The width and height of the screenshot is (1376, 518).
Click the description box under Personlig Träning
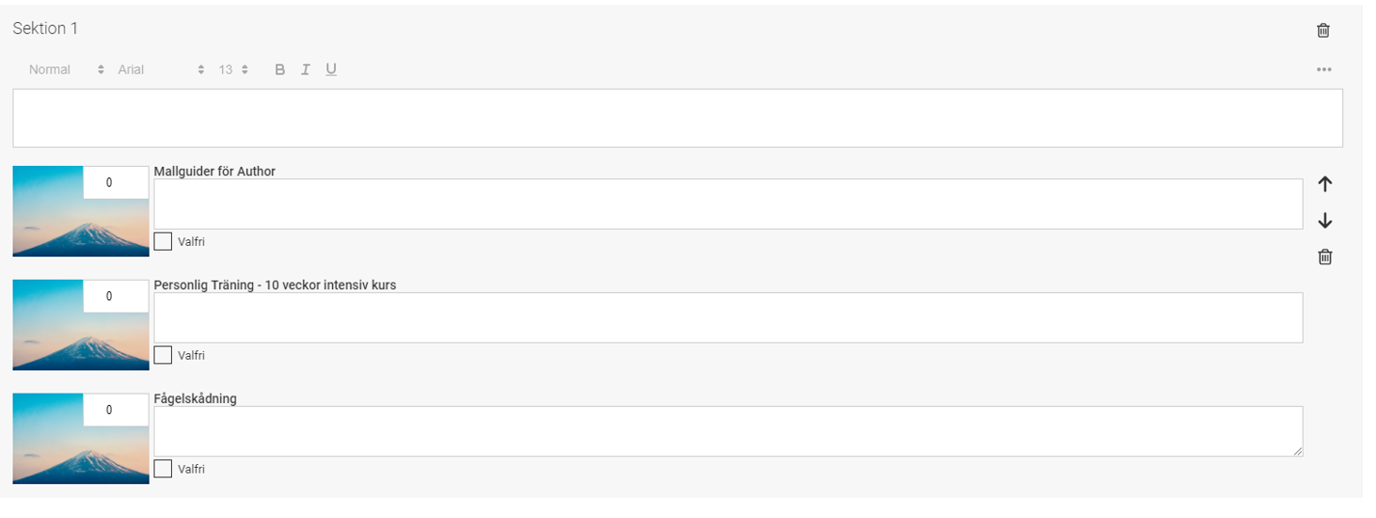point(728,317)
